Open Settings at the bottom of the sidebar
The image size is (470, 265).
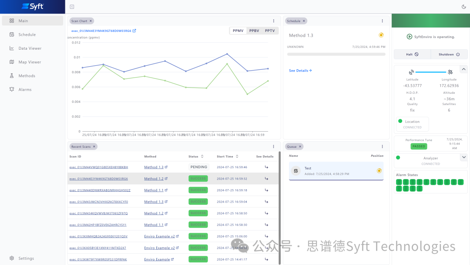[x=32, y=258]
